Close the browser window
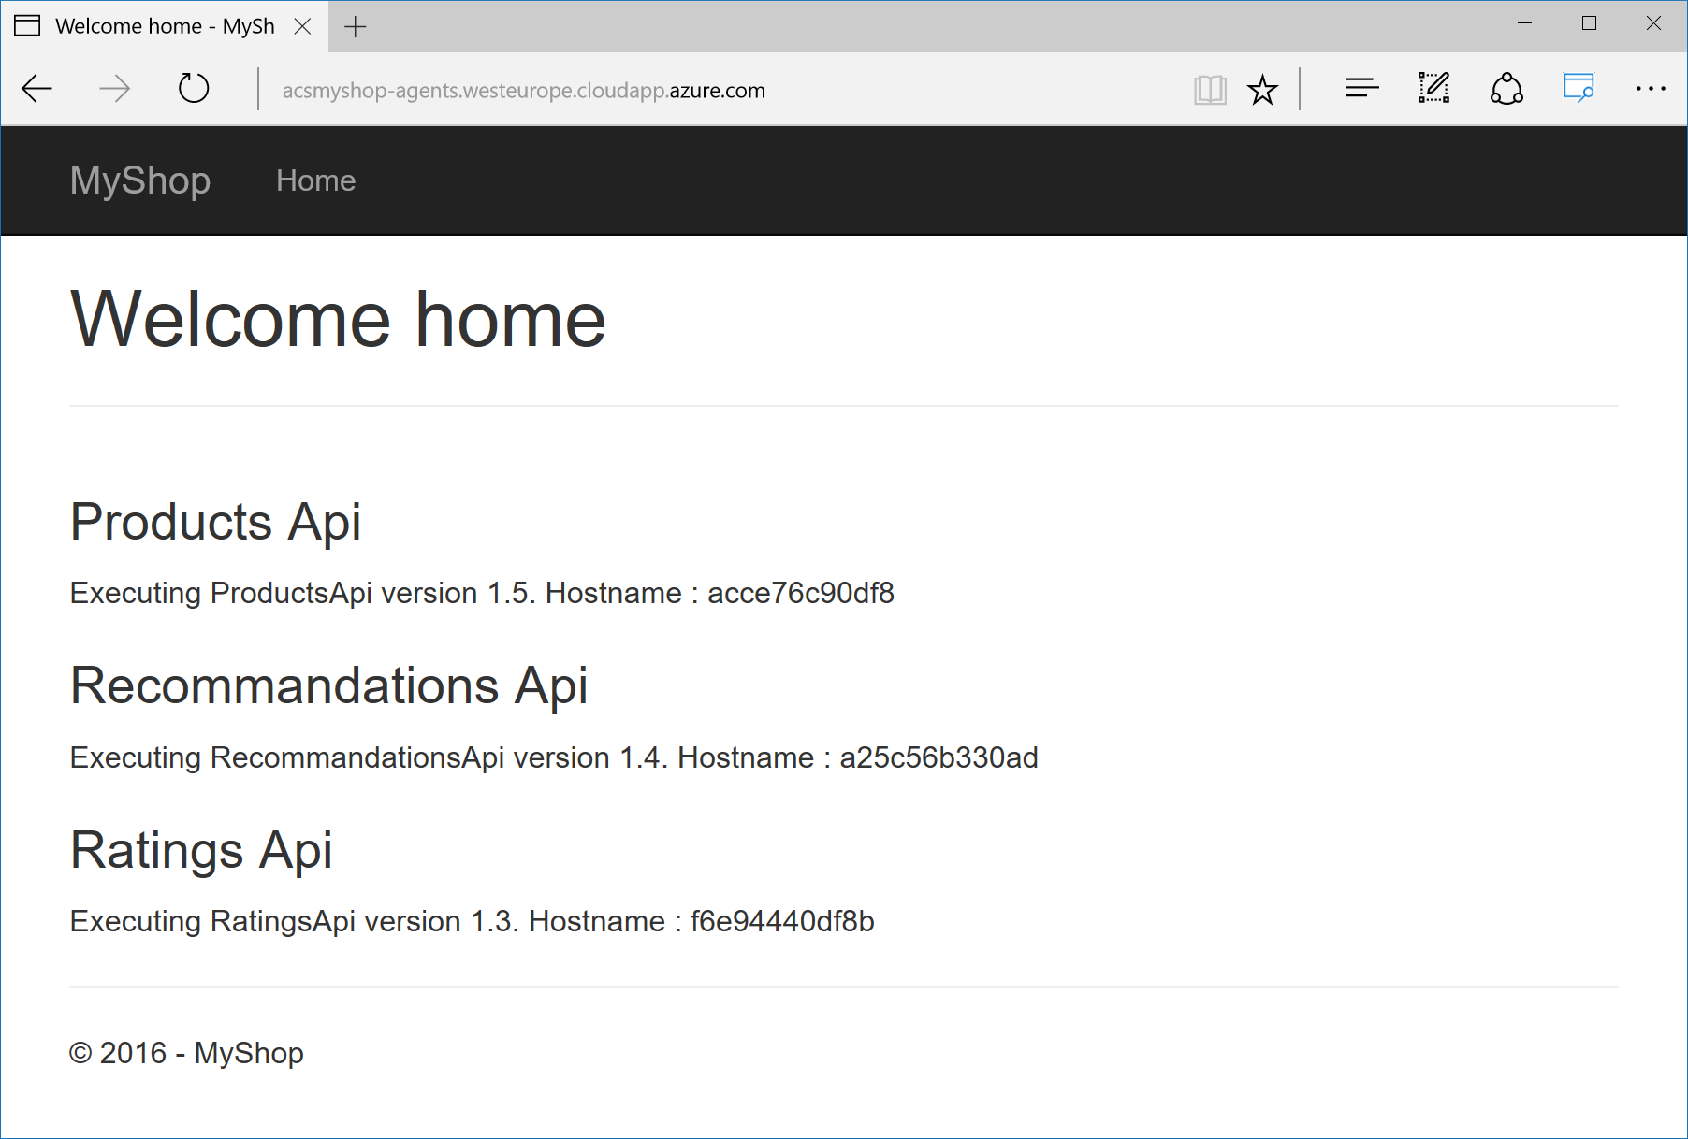Viewport: 1688px width, 1139px height. (1653, 23)
